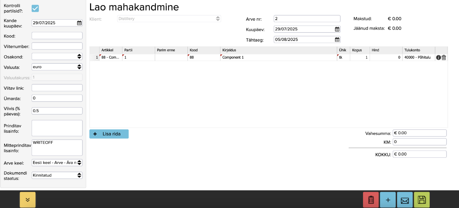
Task: Click the red trash delete button
Action: (x=371, y=200)
